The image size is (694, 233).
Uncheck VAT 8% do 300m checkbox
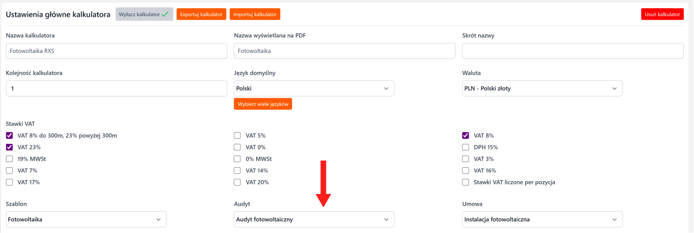(10, 135)
